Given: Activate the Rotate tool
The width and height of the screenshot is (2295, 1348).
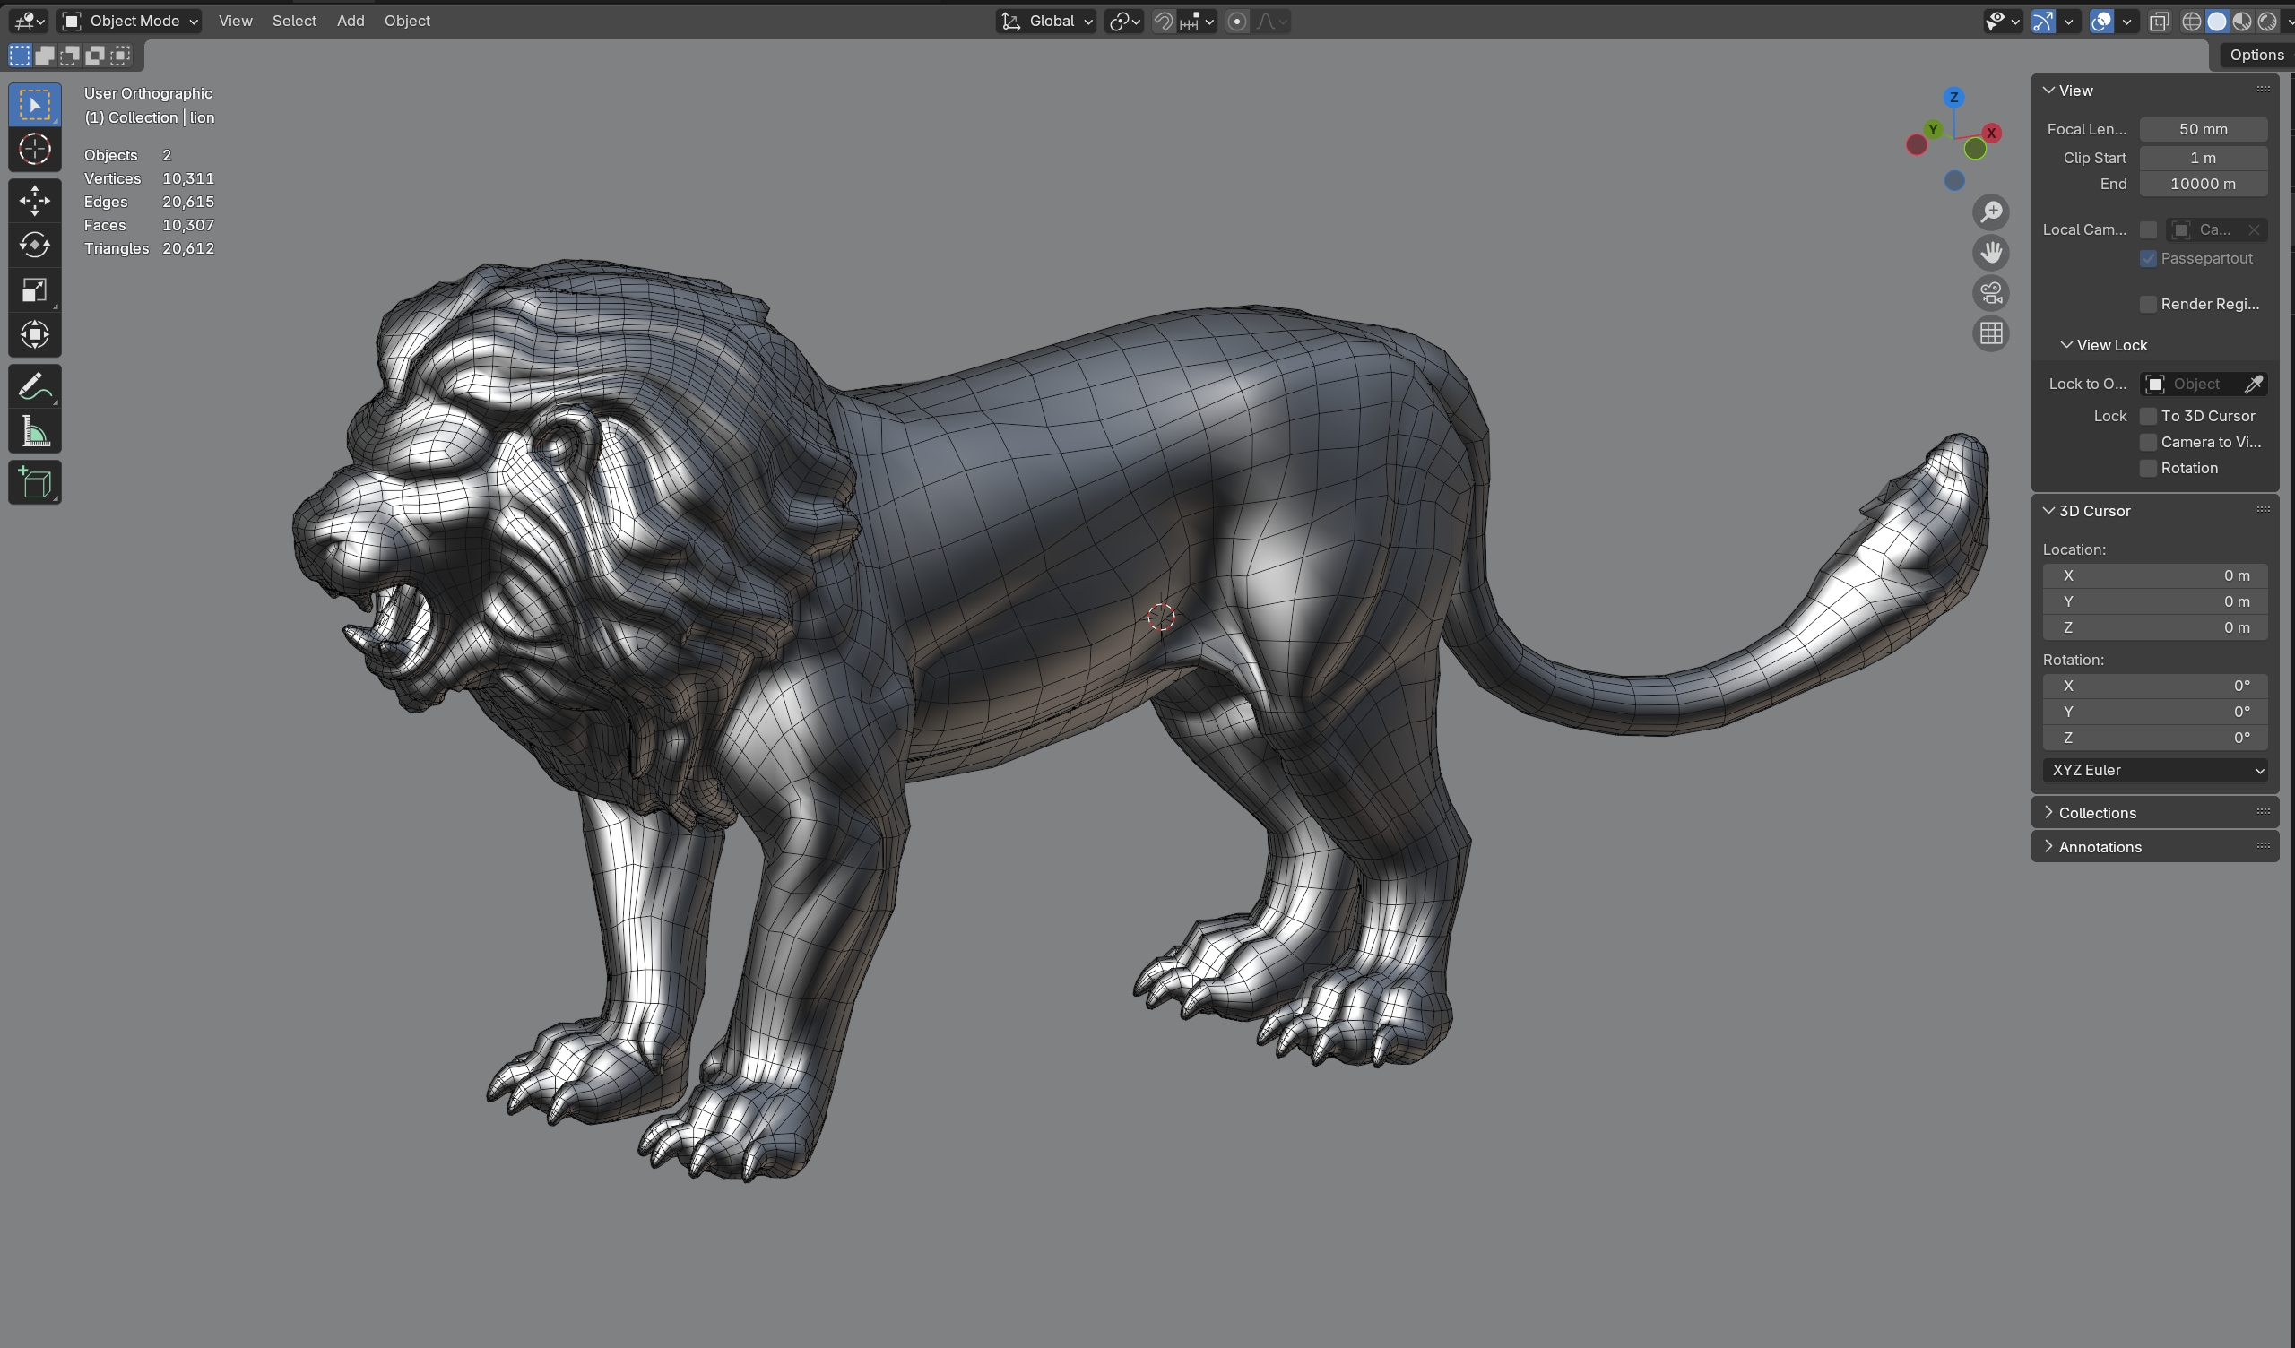Looking at the screenshot, I should tap(35, 245).
